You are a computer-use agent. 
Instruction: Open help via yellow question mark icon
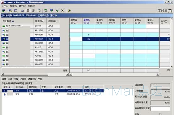coord(69,11)
